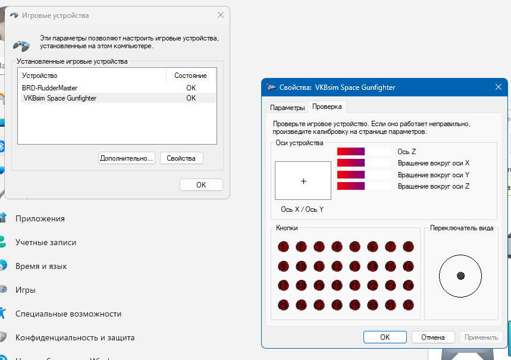The height and width of the screenshot is (360, 511).
Task: Open Специальные возможности in Settings sidebar
Action: pos(68,314)
